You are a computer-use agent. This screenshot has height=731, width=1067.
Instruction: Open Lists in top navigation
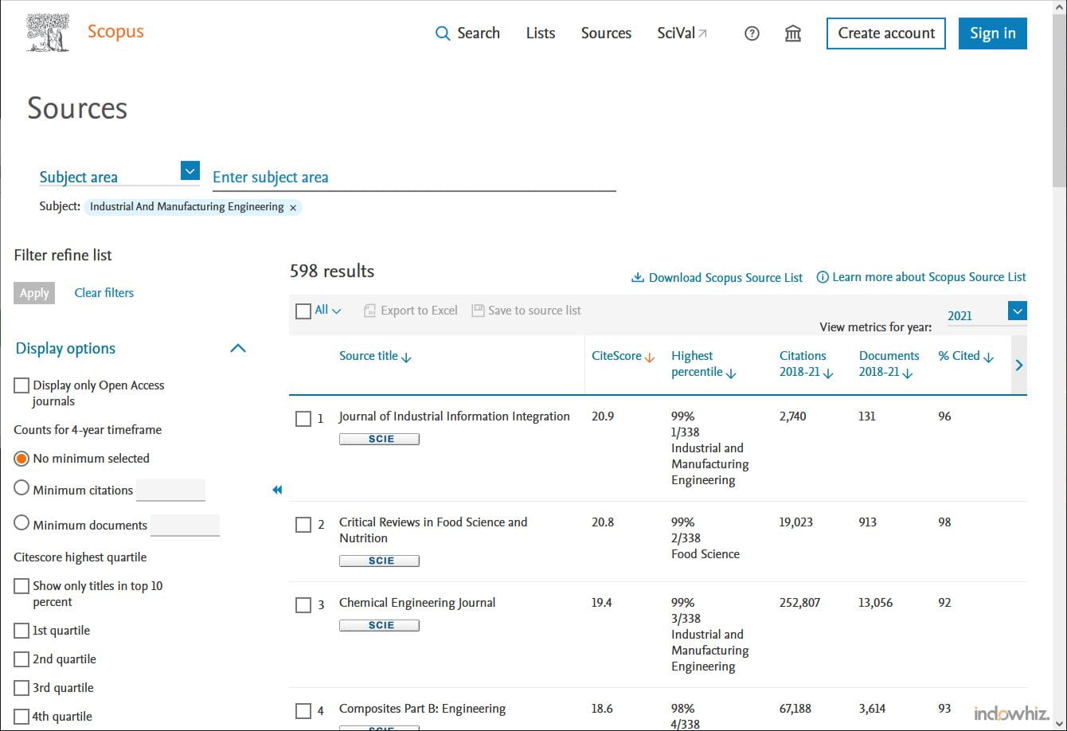pos(541,33)
